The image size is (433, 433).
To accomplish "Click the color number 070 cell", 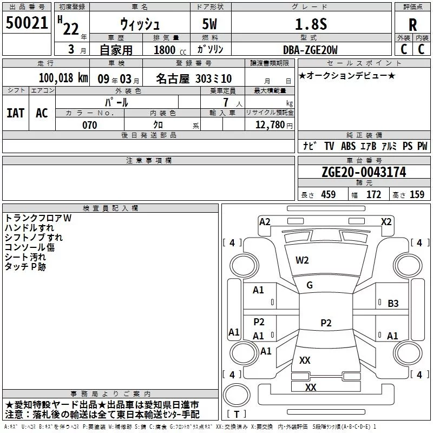I will coord(90,125).
